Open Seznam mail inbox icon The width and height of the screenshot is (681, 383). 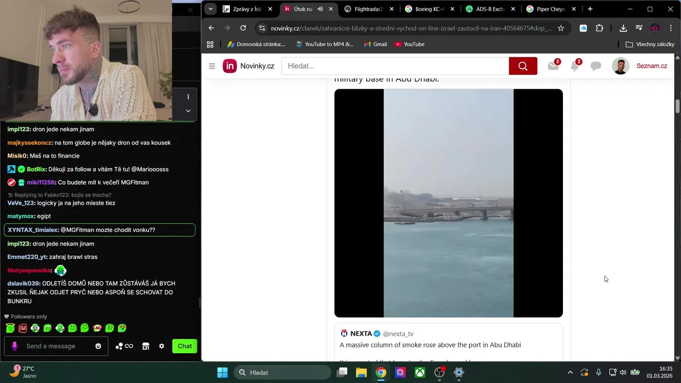point(554,65)
